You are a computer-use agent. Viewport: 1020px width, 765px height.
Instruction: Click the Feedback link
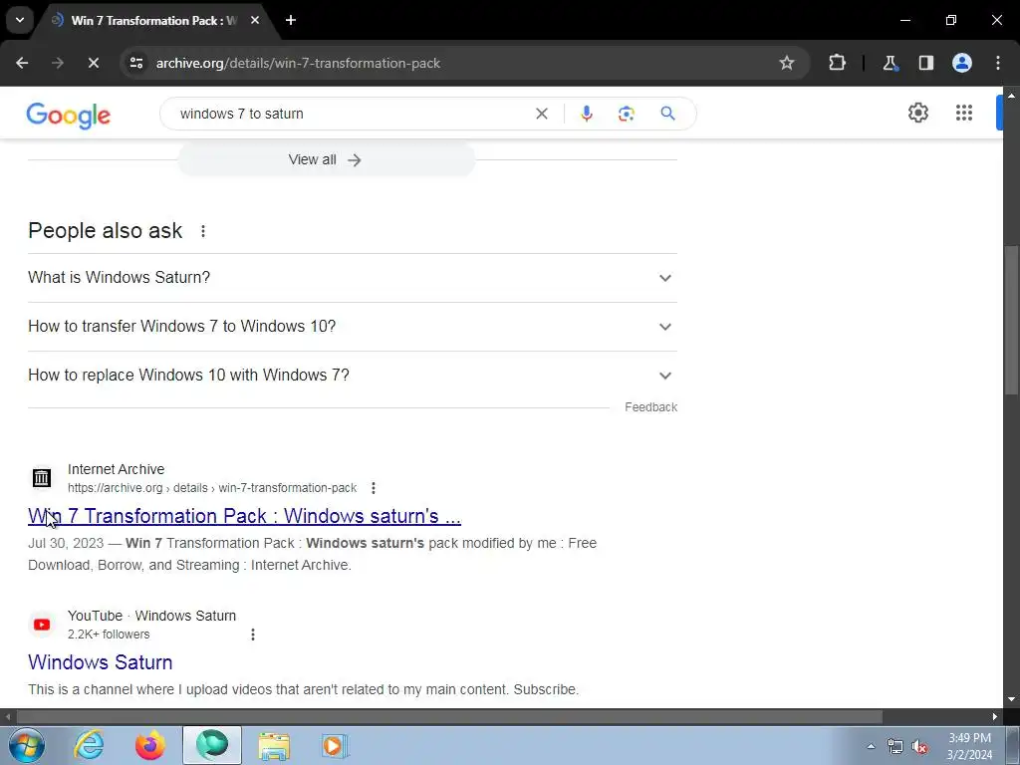[x=651, y=407]
